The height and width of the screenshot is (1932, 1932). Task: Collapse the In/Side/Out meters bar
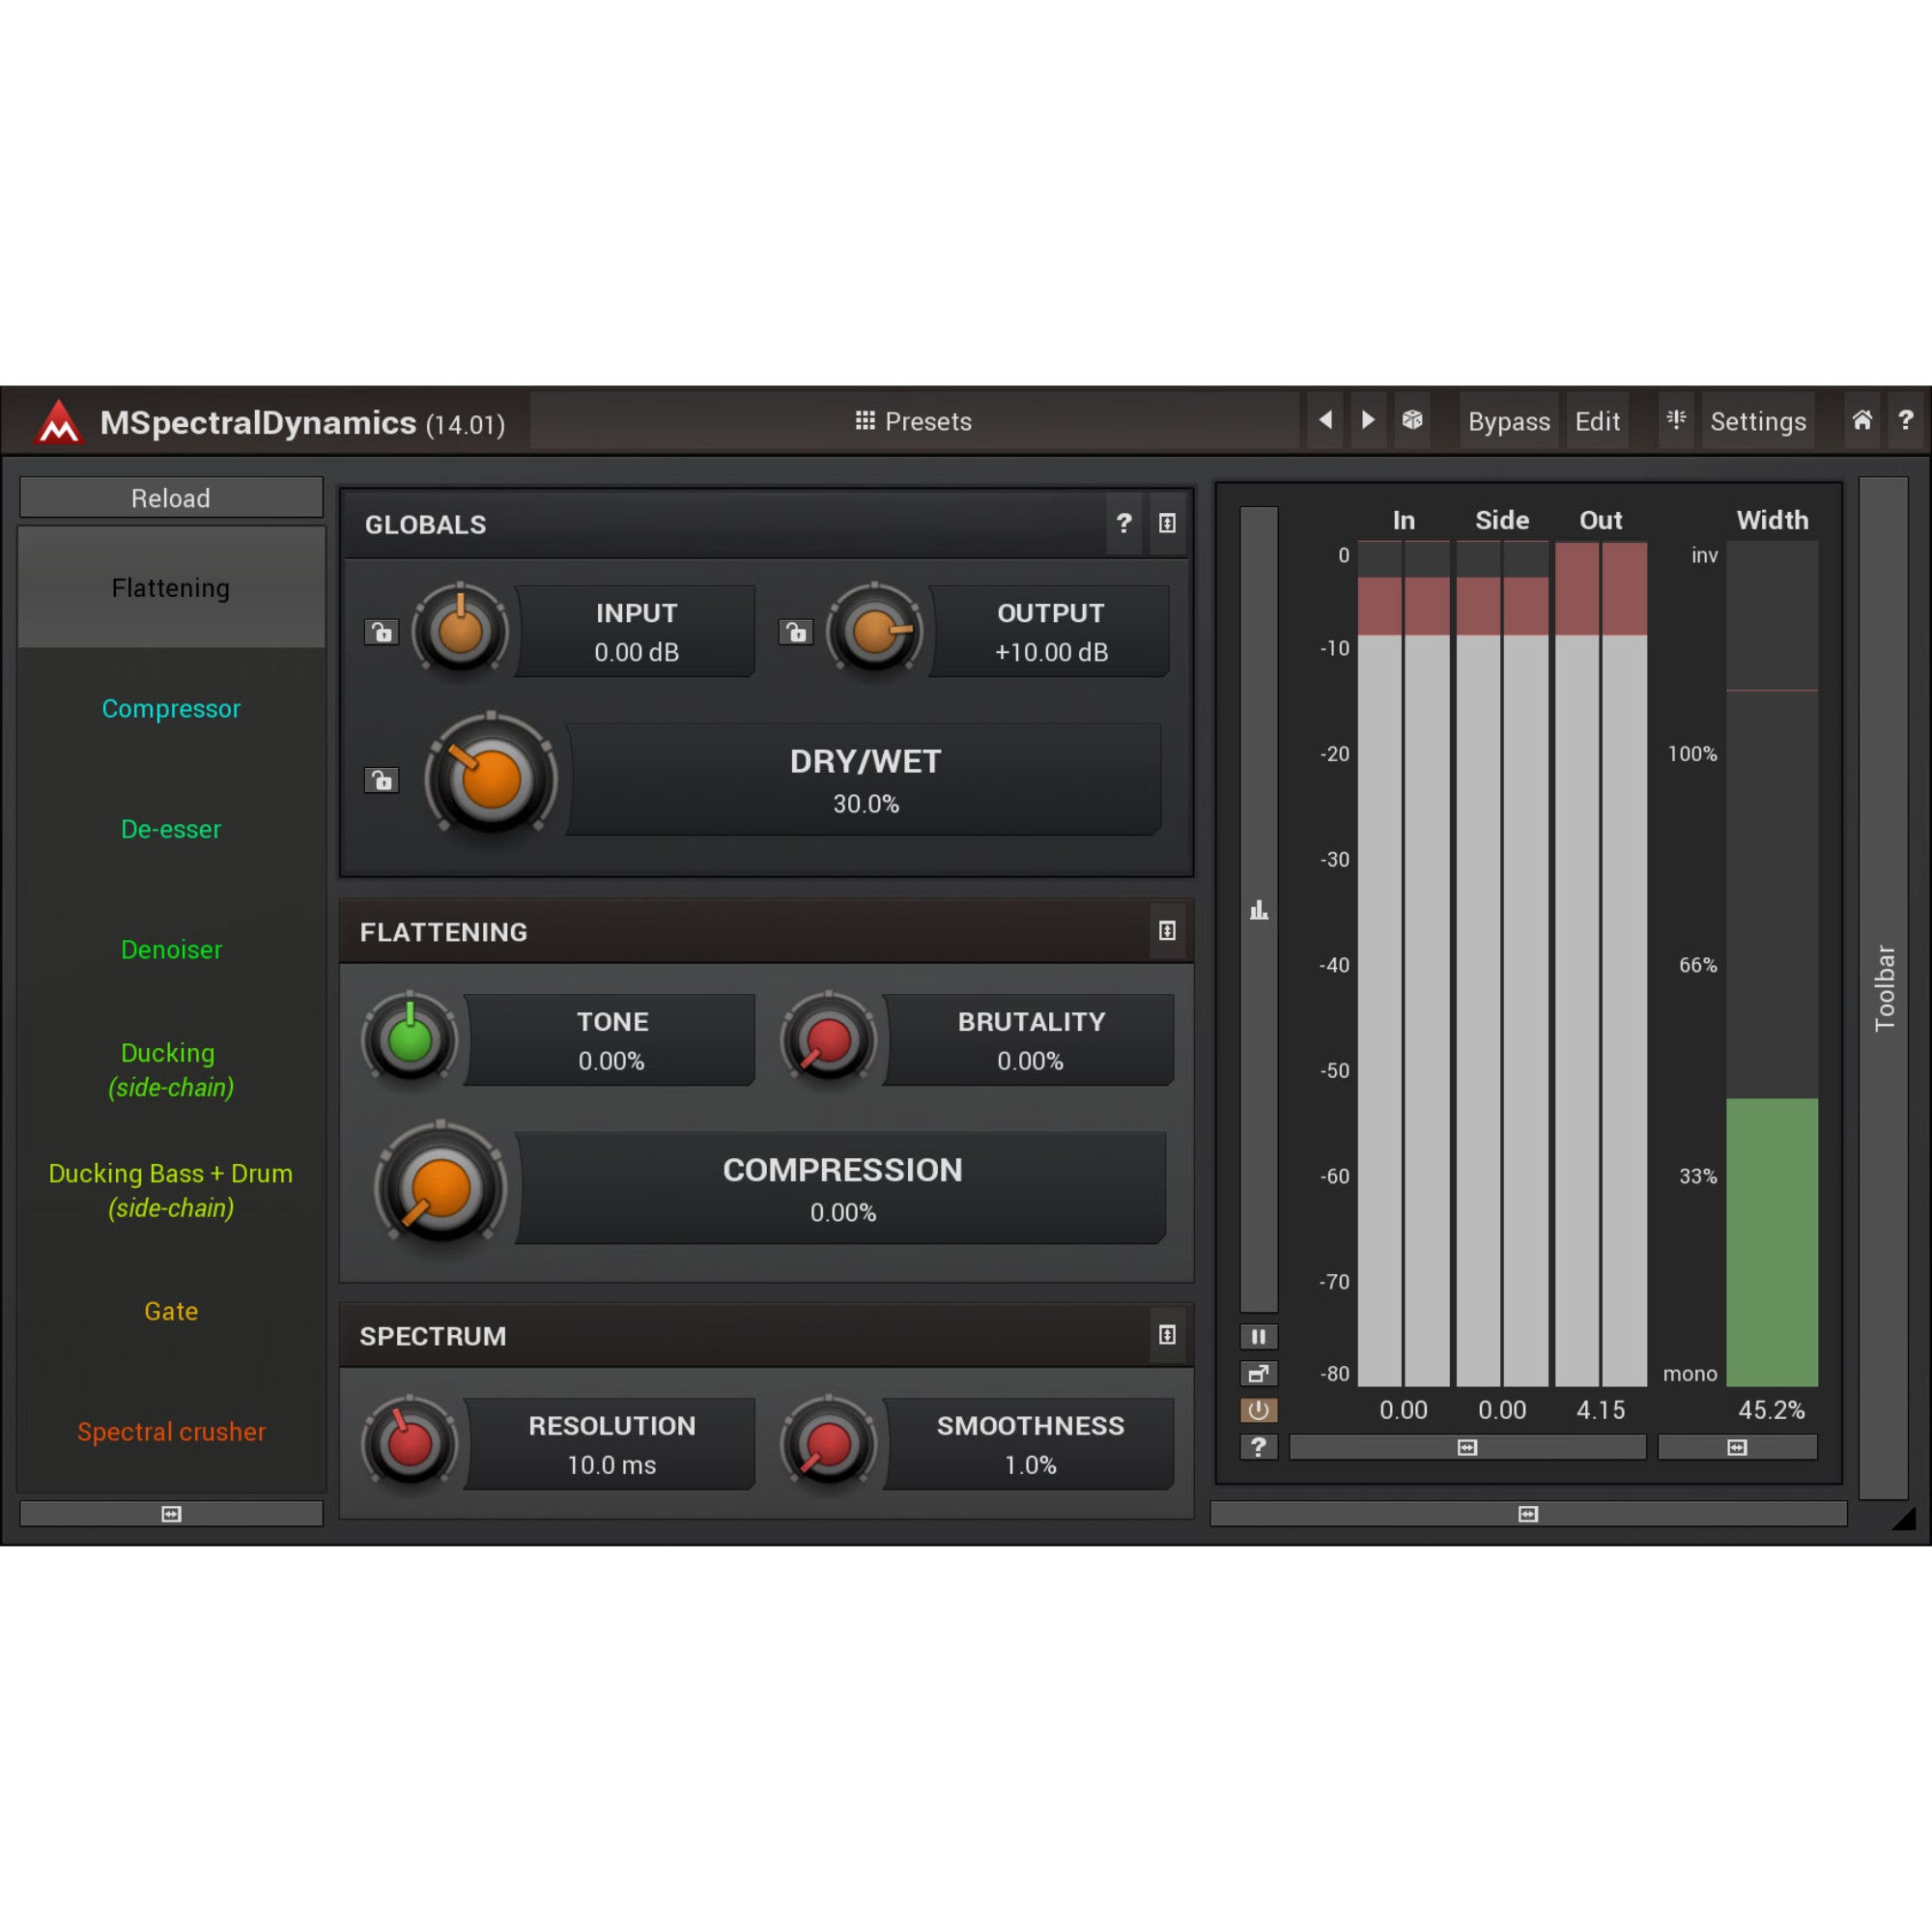point(1467,1447)
